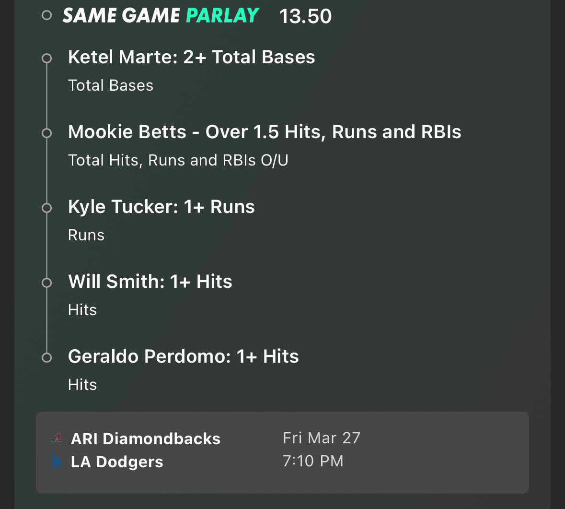Click the 7:10 PM game start time

[313, 461]
